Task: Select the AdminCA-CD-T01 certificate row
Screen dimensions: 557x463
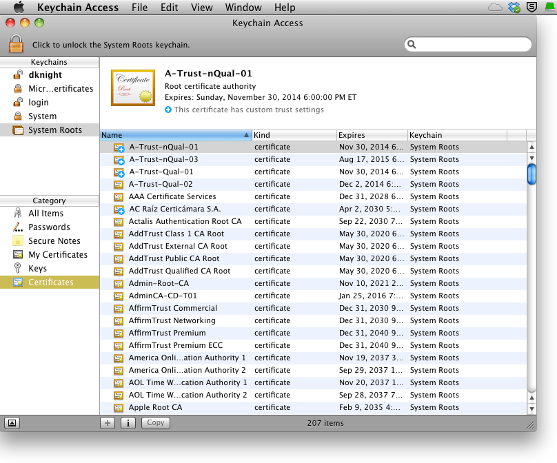Action: point(313,296)
